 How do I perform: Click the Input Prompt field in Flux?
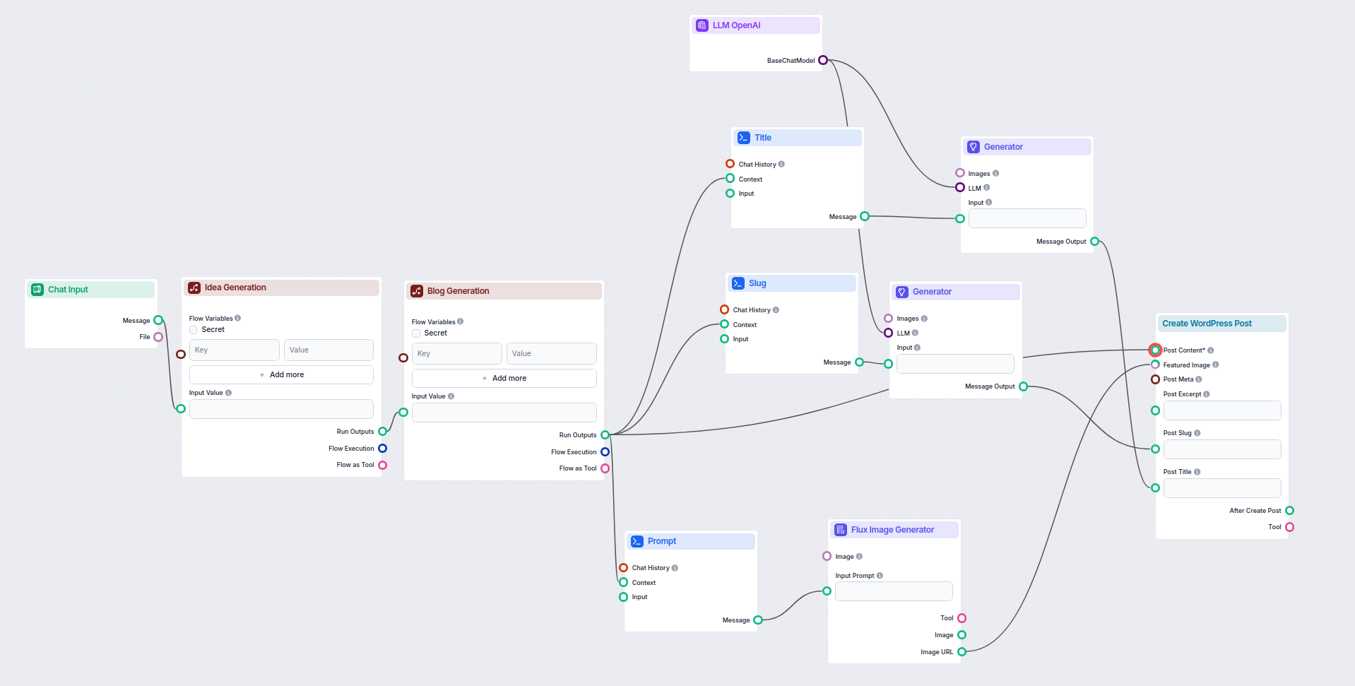tap(893, 591)
